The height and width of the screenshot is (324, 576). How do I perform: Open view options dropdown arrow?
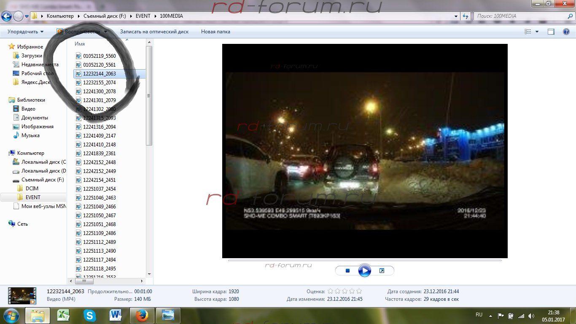click(537, 32)
